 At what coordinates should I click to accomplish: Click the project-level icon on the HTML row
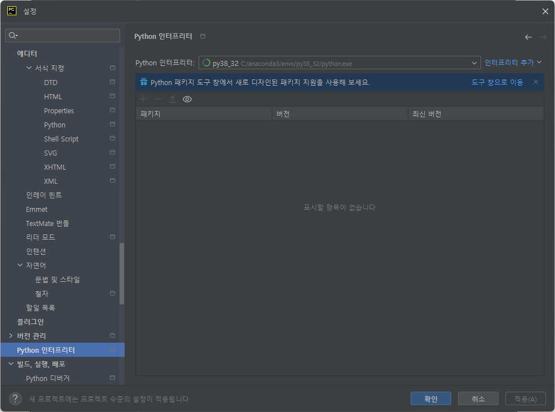point(113,96)
